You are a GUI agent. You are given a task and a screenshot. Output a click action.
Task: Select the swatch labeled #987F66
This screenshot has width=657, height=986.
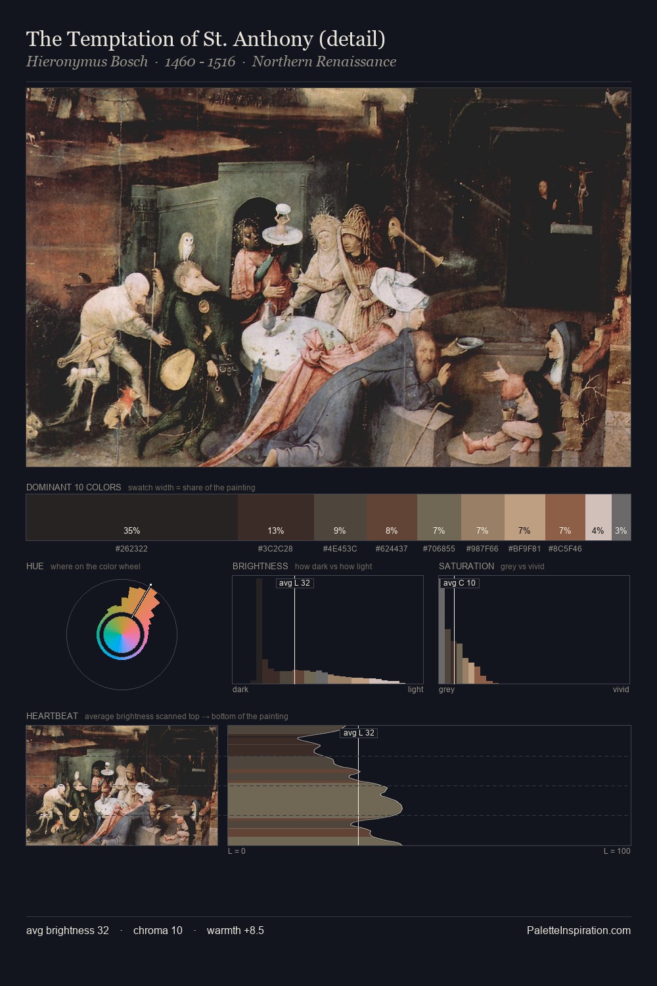(x=483, y=517)
